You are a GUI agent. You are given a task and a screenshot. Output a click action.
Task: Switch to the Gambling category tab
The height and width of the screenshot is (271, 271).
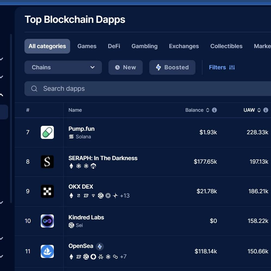click(x=145, y=46)
